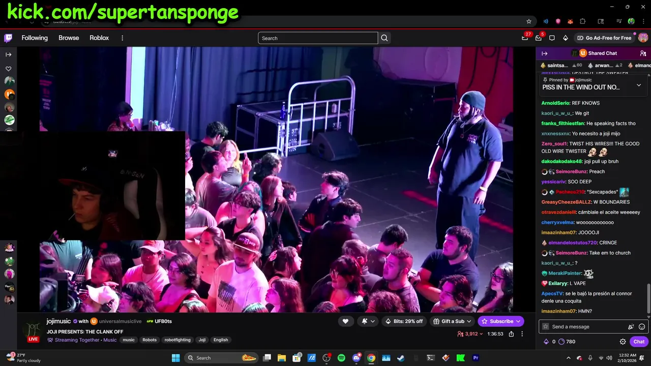Image resolution: width=651 pixels, height=366 pixels.
Task: Open Adobe Premiere Pro from taskbar
Action: coord(476,358)
